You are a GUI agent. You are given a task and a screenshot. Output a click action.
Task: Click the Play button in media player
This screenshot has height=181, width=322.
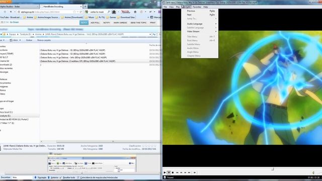point(165,172)
